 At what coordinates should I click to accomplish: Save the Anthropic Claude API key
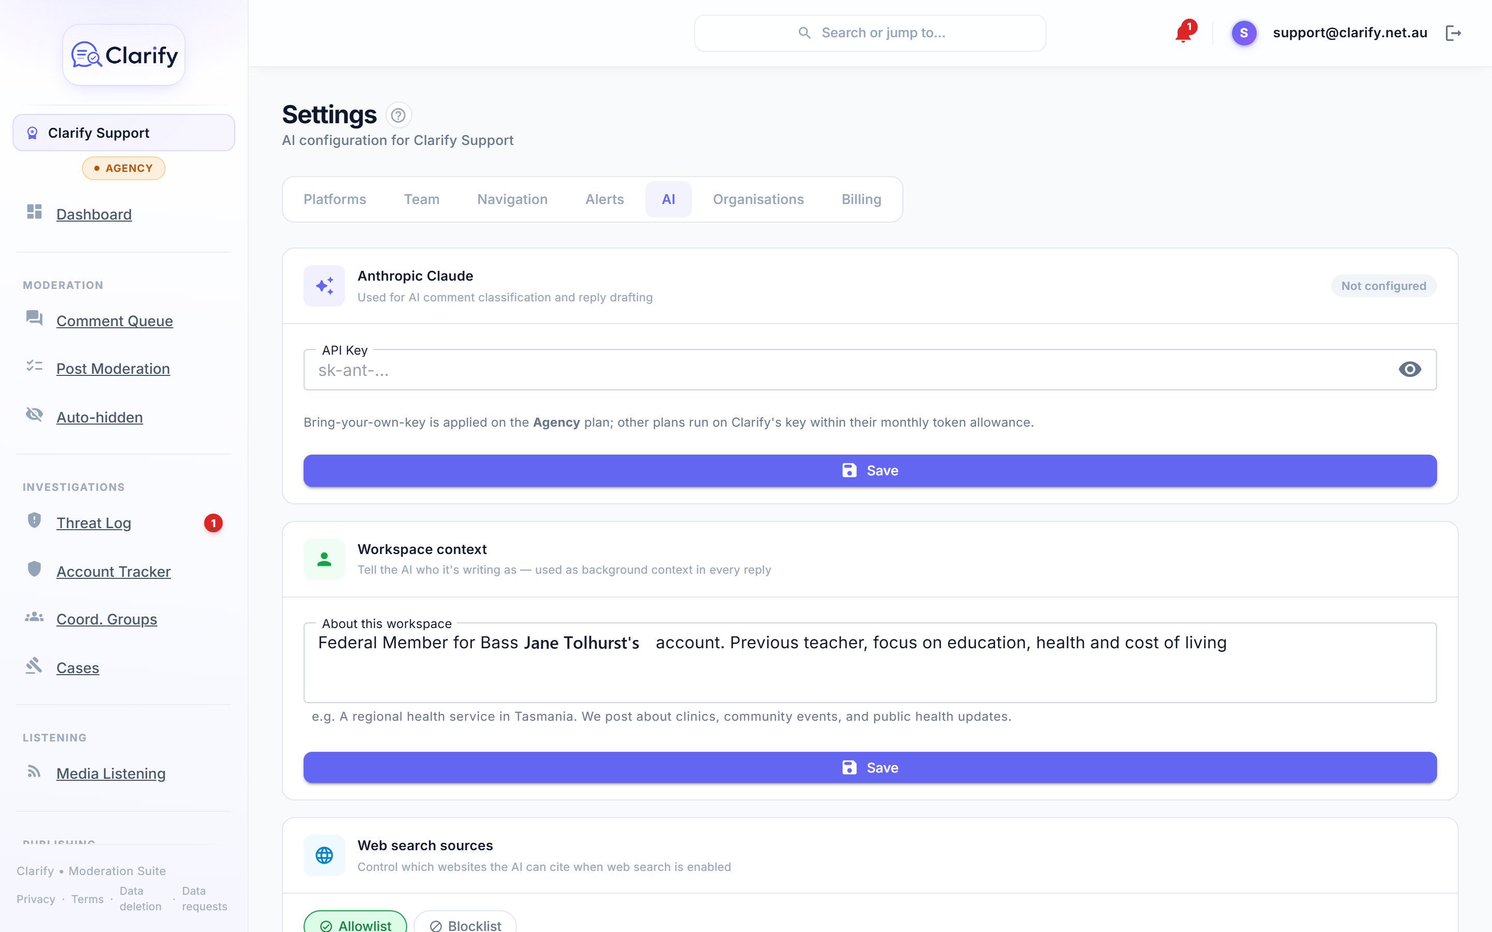pyautogui.click(x=870, y=471)
